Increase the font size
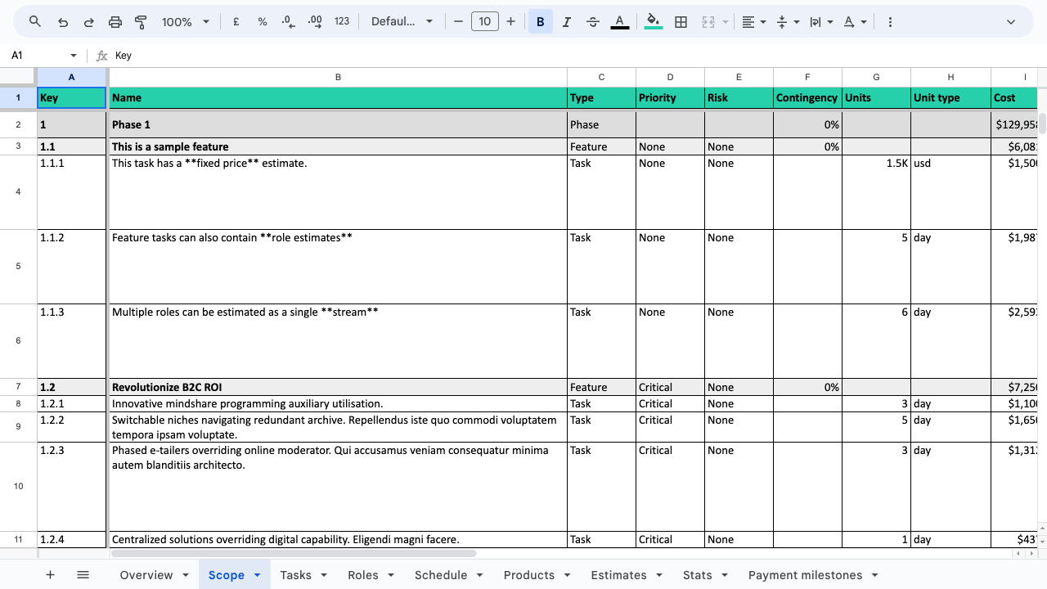 point(511,22)
